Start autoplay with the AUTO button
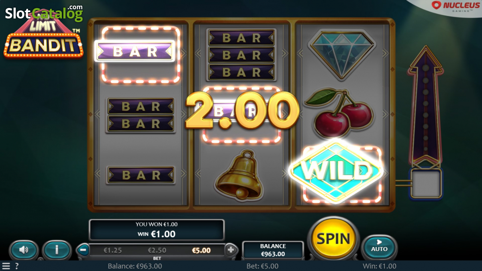 click(x=379, y=246)
